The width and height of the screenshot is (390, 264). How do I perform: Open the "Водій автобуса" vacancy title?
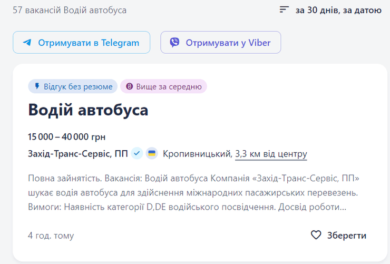coord(88,110)
